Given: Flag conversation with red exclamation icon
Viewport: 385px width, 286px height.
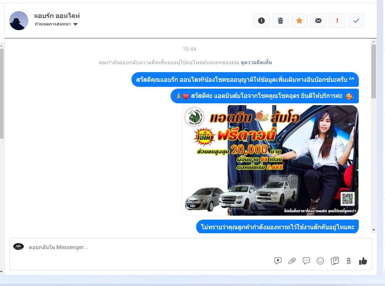Looking at the screenshot, I should (x=337, y=21).
